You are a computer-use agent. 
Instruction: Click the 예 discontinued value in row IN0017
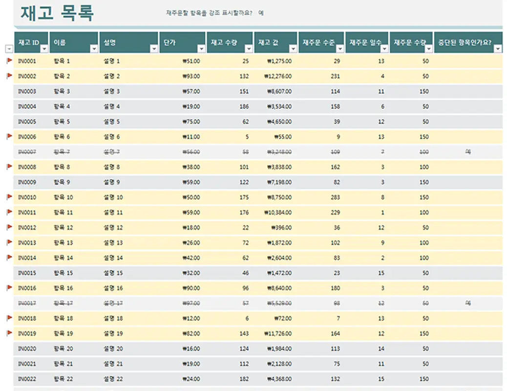[x=468, y=303]
